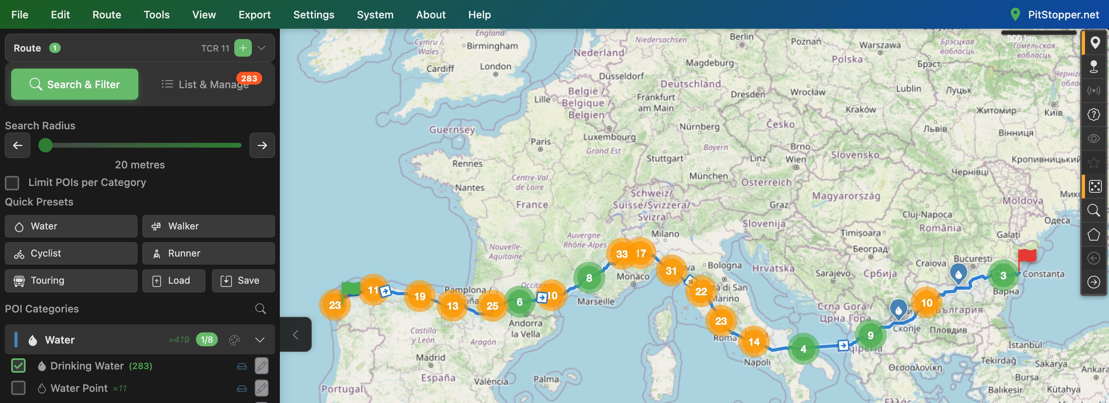Click the layer icon for Drinking Water
The height and width of the screenshot is (403, 1109).
click(242, 366)
